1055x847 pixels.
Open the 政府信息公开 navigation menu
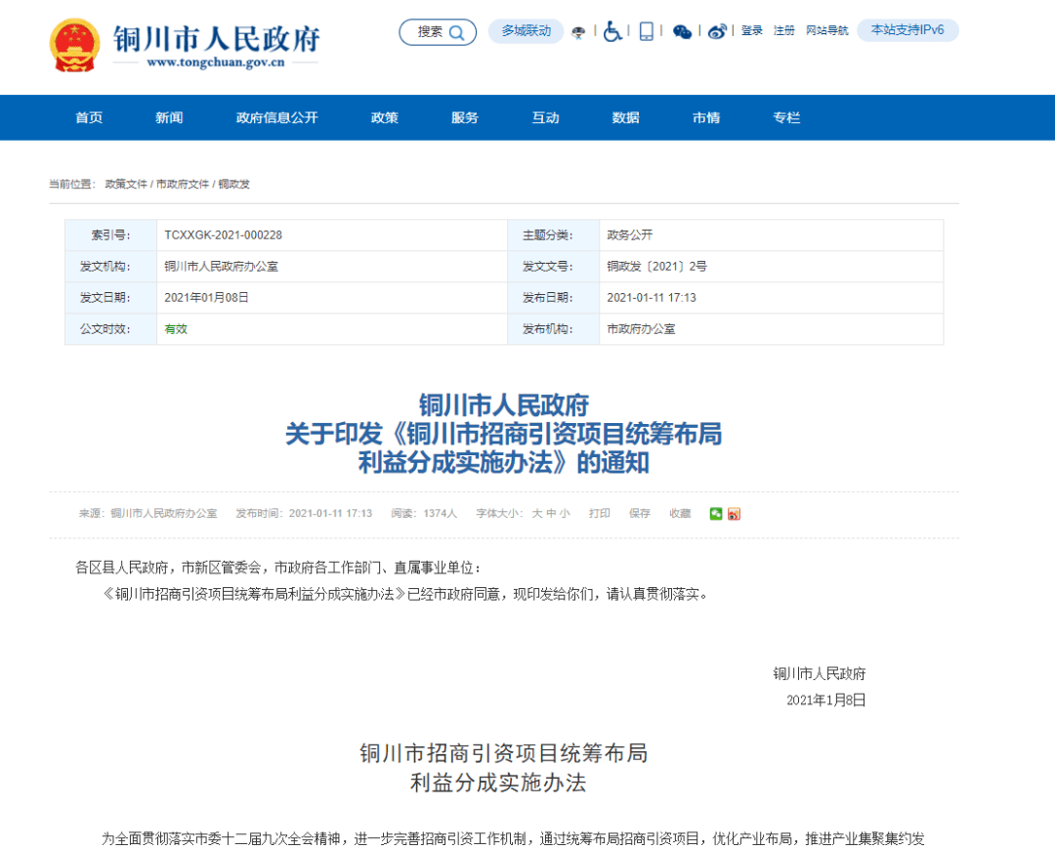[276, 118]
